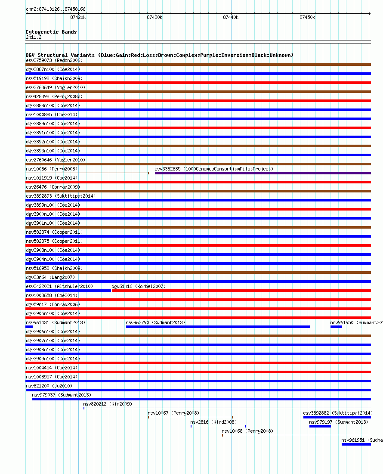Click esv2760646 (Vogler2010) label
This screenshot has height=474, width=383.
tap(56, 160)
